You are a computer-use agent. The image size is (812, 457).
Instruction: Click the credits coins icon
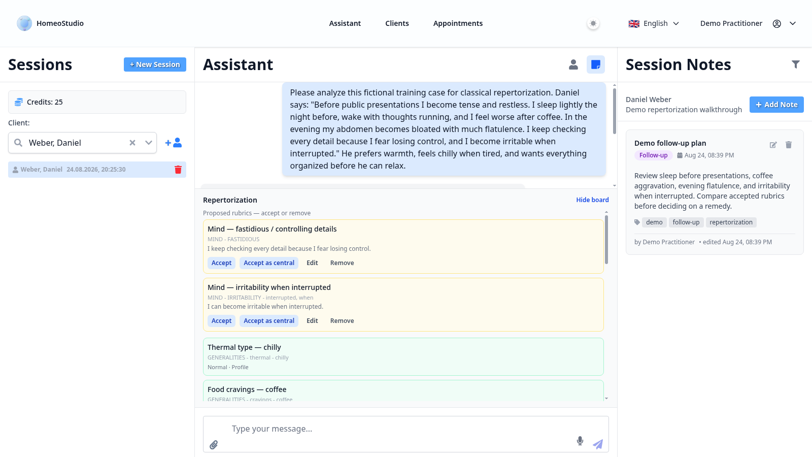coord(19,102)
